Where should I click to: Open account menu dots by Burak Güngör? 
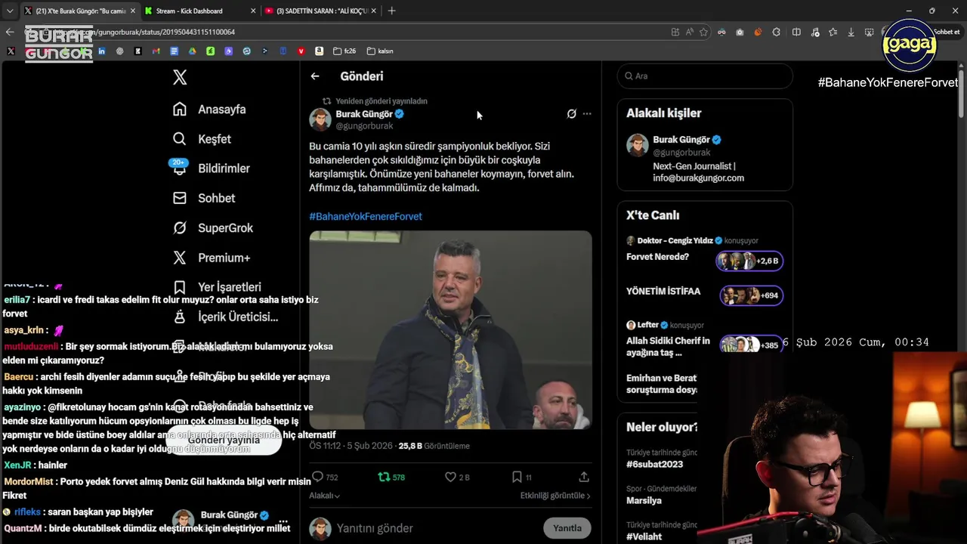tap(283, 521)
